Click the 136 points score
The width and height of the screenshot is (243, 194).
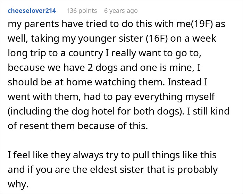(81, 11)
